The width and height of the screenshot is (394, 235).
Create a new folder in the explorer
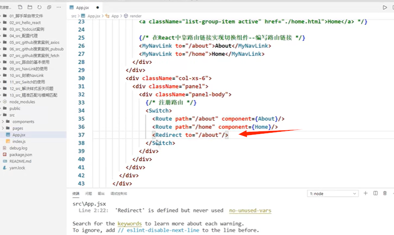[x=30, y=7]
